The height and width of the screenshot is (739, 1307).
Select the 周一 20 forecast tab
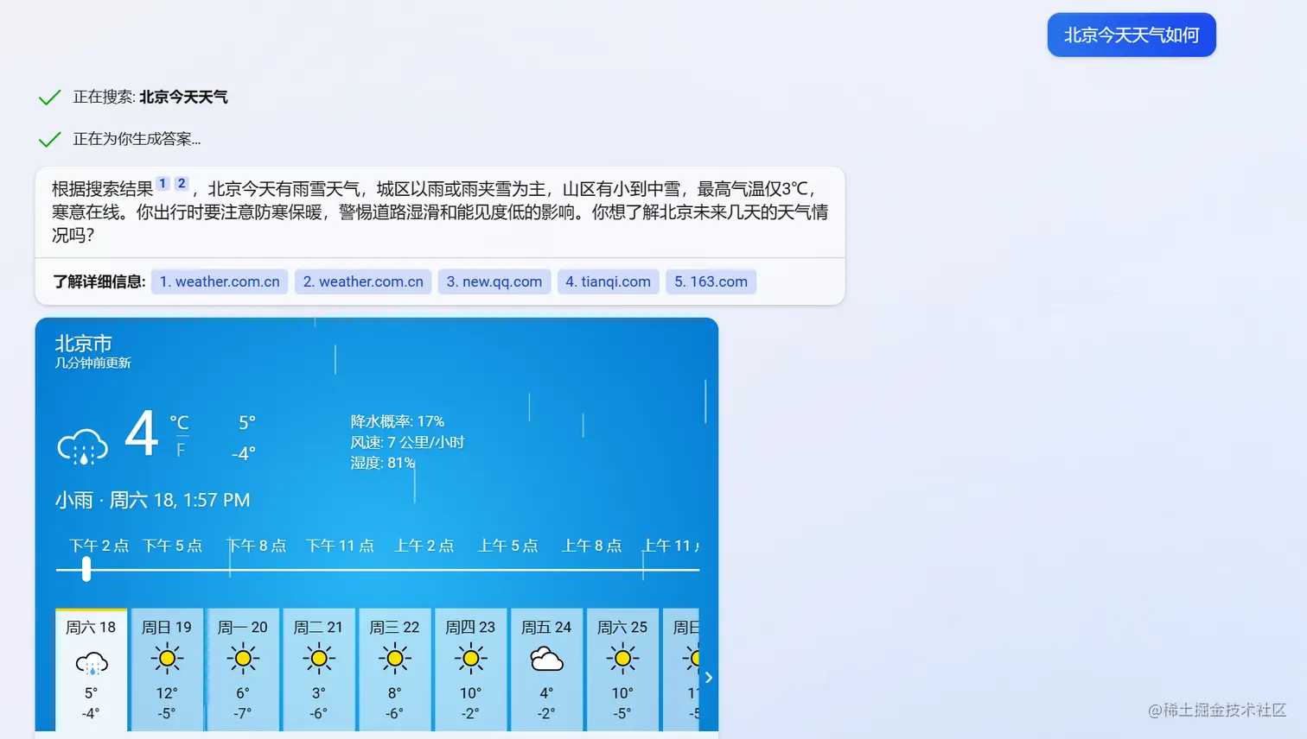pos(243,670)
